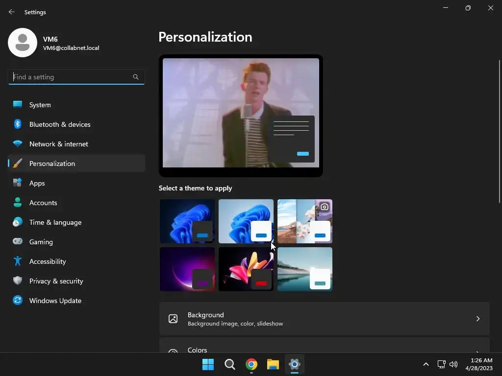Click the VM6 profile avatar
This screenshot has width=502, height=376.
coord(23,43)
